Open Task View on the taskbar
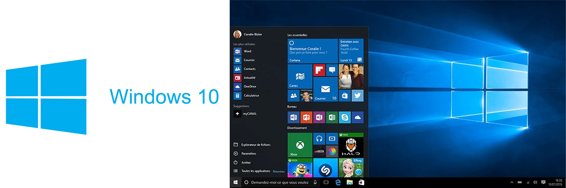This screenshot has width=566, height=188. coord(326,182)
